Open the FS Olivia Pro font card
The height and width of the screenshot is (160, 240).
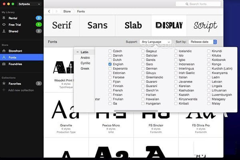click(x=201, y=125)
